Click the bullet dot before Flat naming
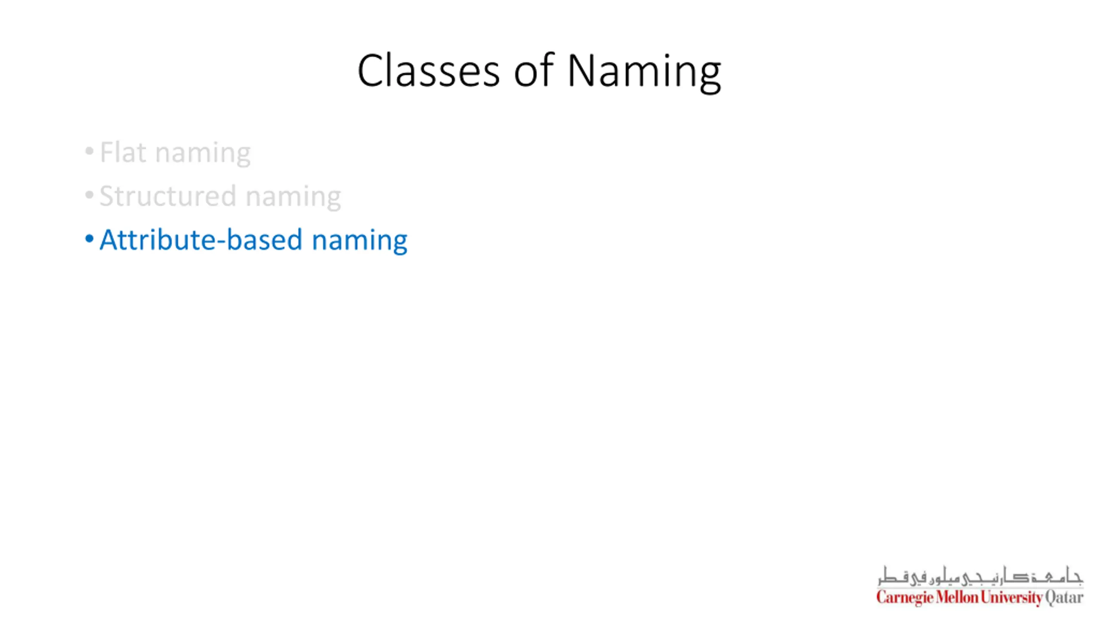 point(89,151)
